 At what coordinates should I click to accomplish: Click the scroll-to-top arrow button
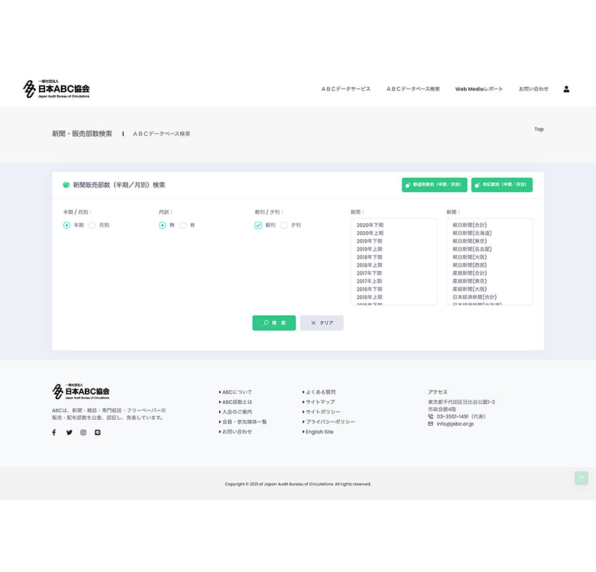581,478
